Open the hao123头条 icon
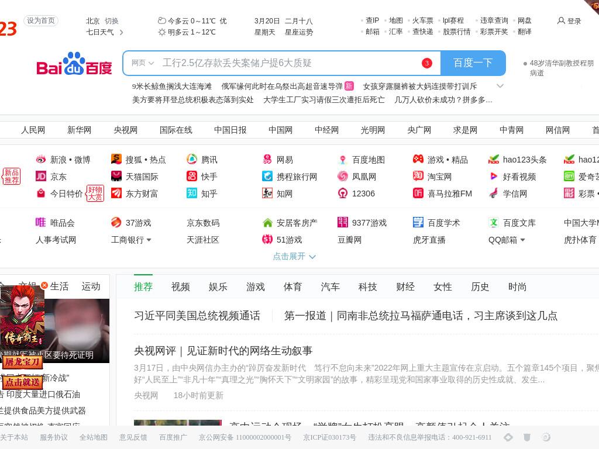 494,159
